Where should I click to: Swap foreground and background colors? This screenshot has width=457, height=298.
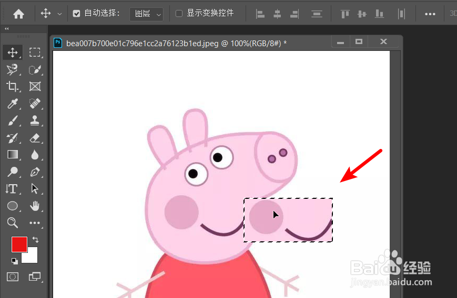pos(36,240)
